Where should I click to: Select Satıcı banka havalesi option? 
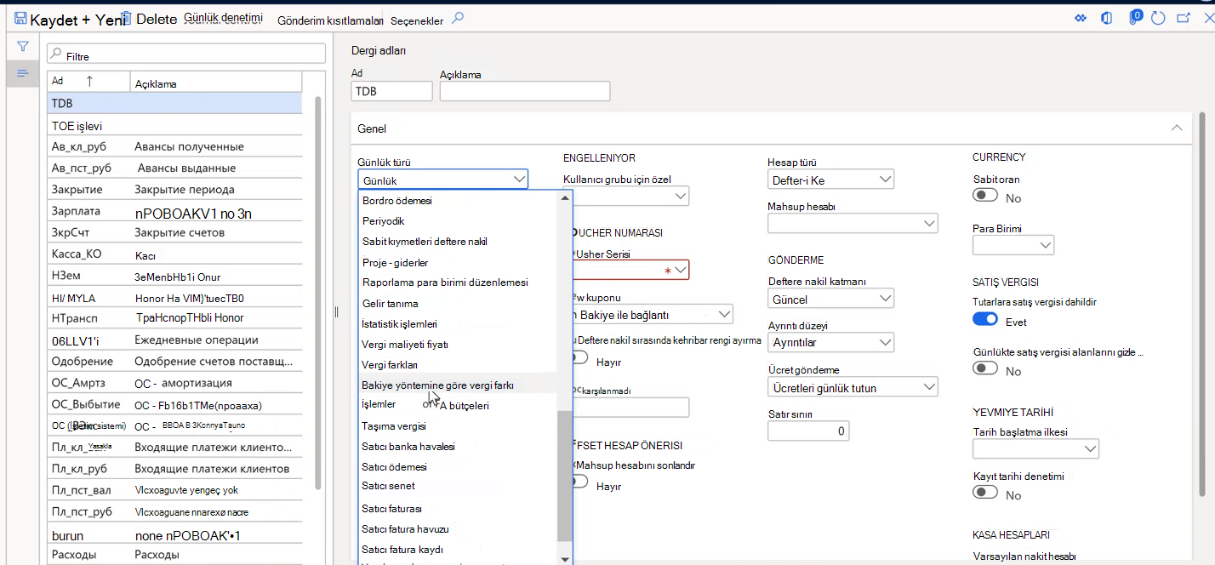[x=458, y=447]
